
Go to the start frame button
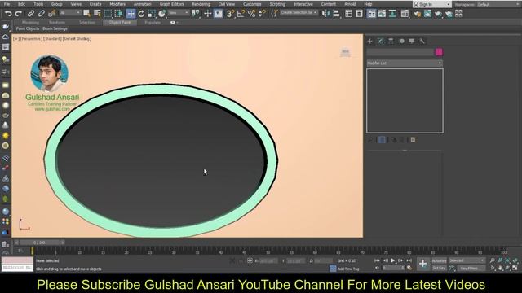[377, 260]
